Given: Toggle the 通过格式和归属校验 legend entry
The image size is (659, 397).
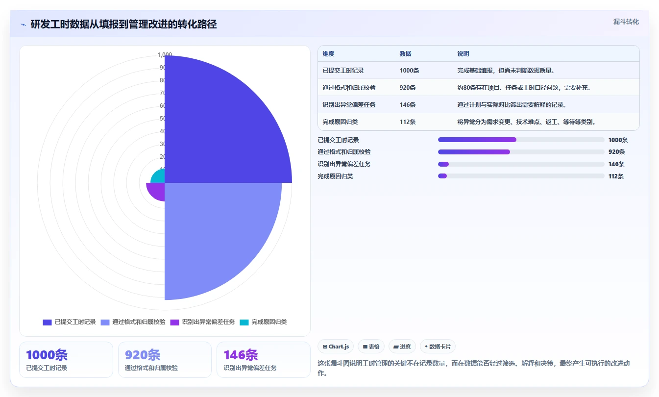Looking at the screenshot, I should 133,322.
